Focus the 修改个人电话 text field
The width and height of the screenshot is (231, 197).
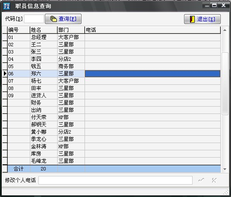pyautogui.click(x=115, y=180)
